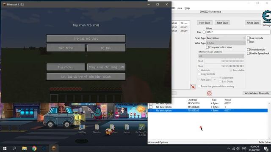Enable the Unrandomizer checkbox
Screen dimensions: 271x152
[249, 49]
